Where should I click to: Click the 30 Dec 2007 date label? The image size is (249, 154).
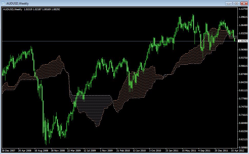8,150
